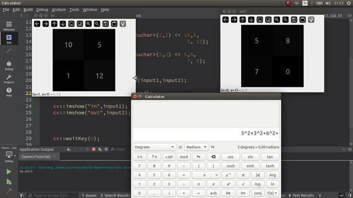Open the File menu
353x198 pixels.
[x=6, y=10]
